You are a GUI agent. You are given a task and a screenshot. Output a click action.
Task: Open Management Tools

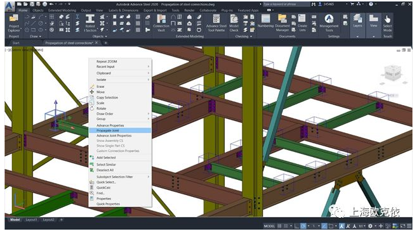pos(329,23)
